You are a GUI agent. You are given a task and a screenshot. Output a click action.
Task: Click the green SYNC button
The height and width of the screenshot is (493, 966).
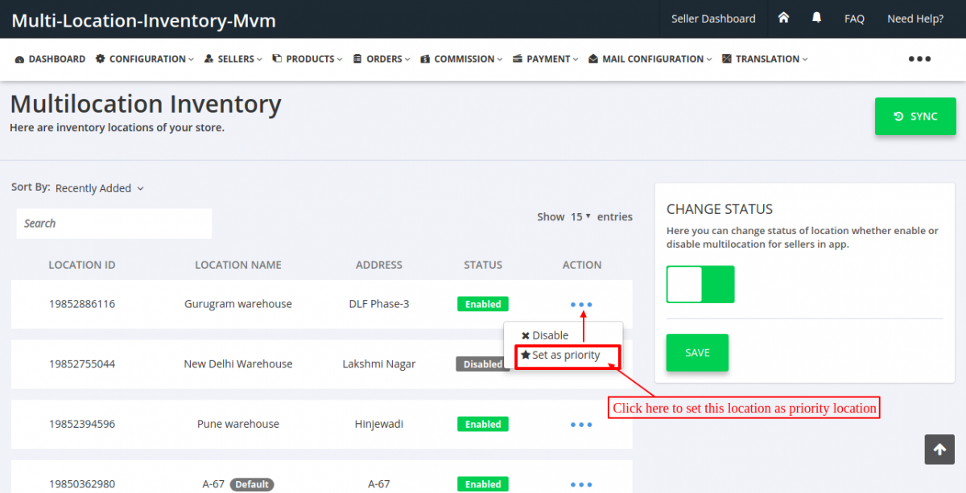tap(915, 117)
